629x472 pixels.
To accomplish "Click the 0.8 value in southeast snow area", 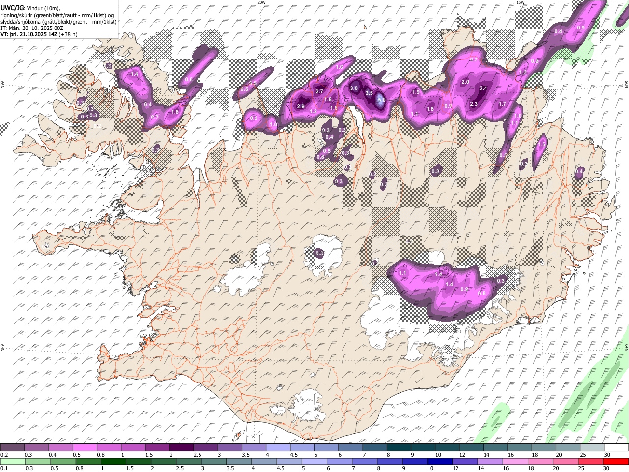I will tap(482, 293).
